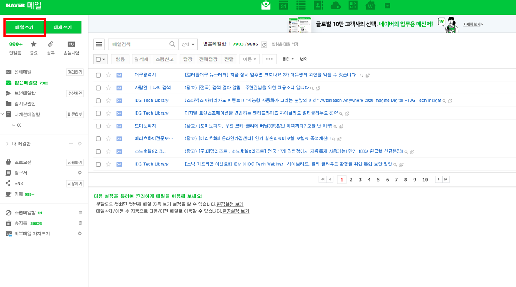The width and height of the screenshot is (516, 287).
Task: Click 정리하기 next to 전체메일
Action: (75, 72)
